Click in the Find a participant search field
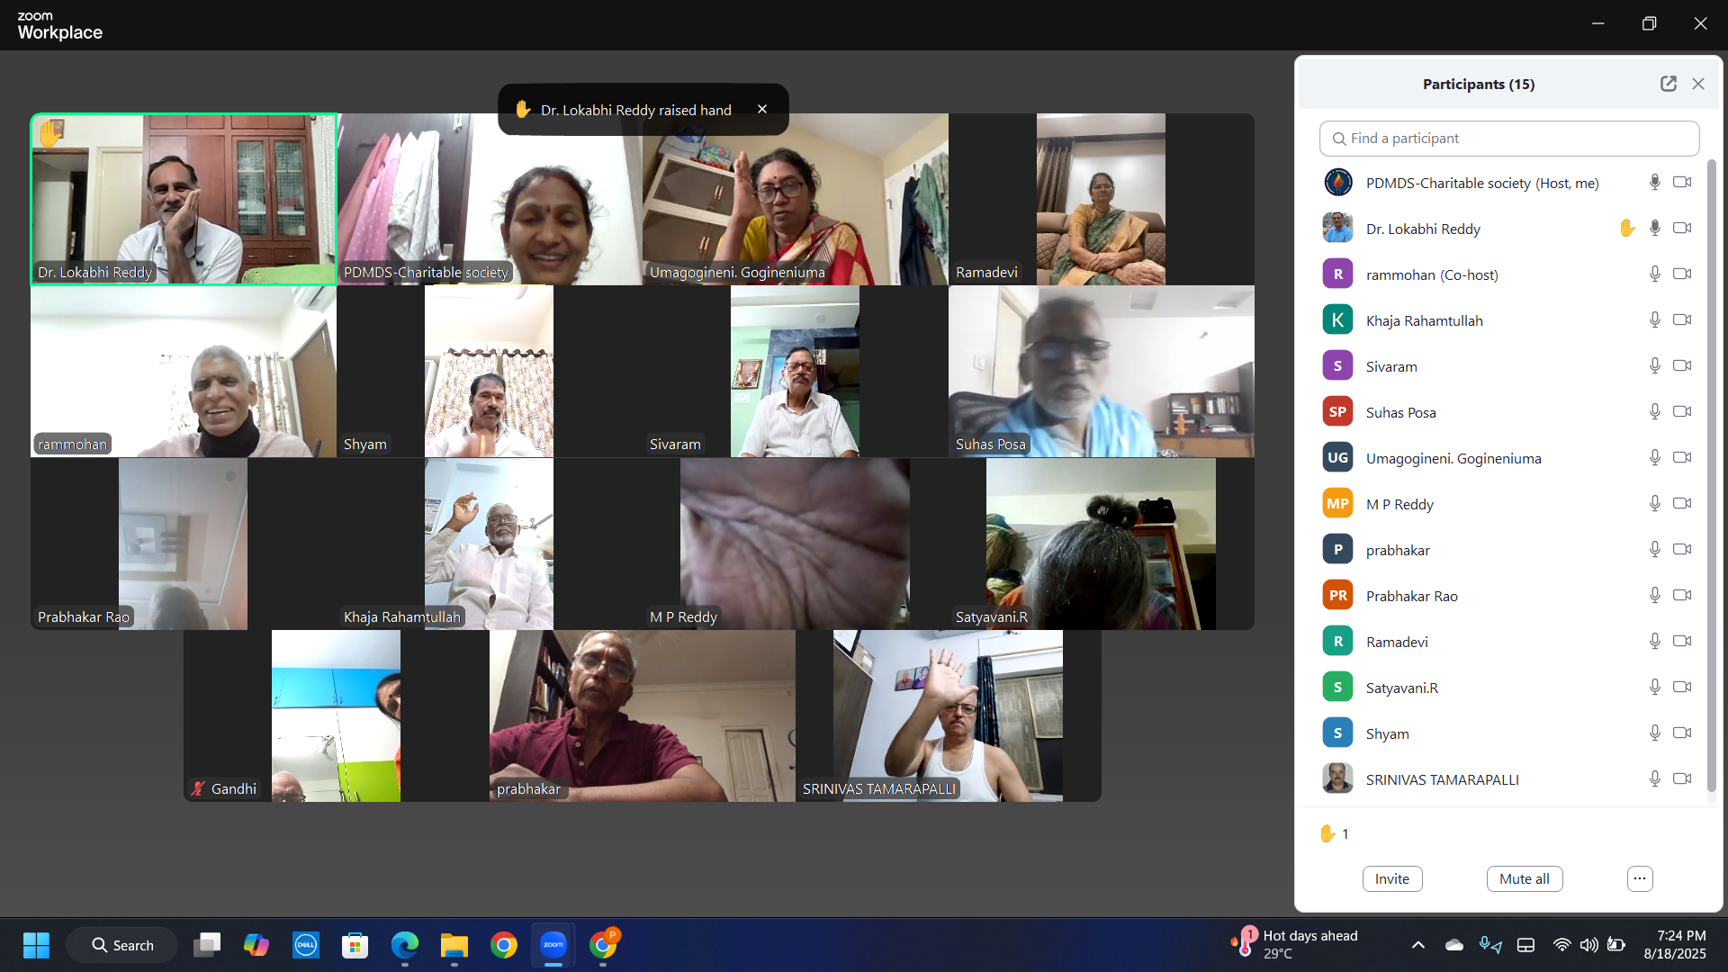The width and height of the screenshot is (1728, 972). [1509, 139]
